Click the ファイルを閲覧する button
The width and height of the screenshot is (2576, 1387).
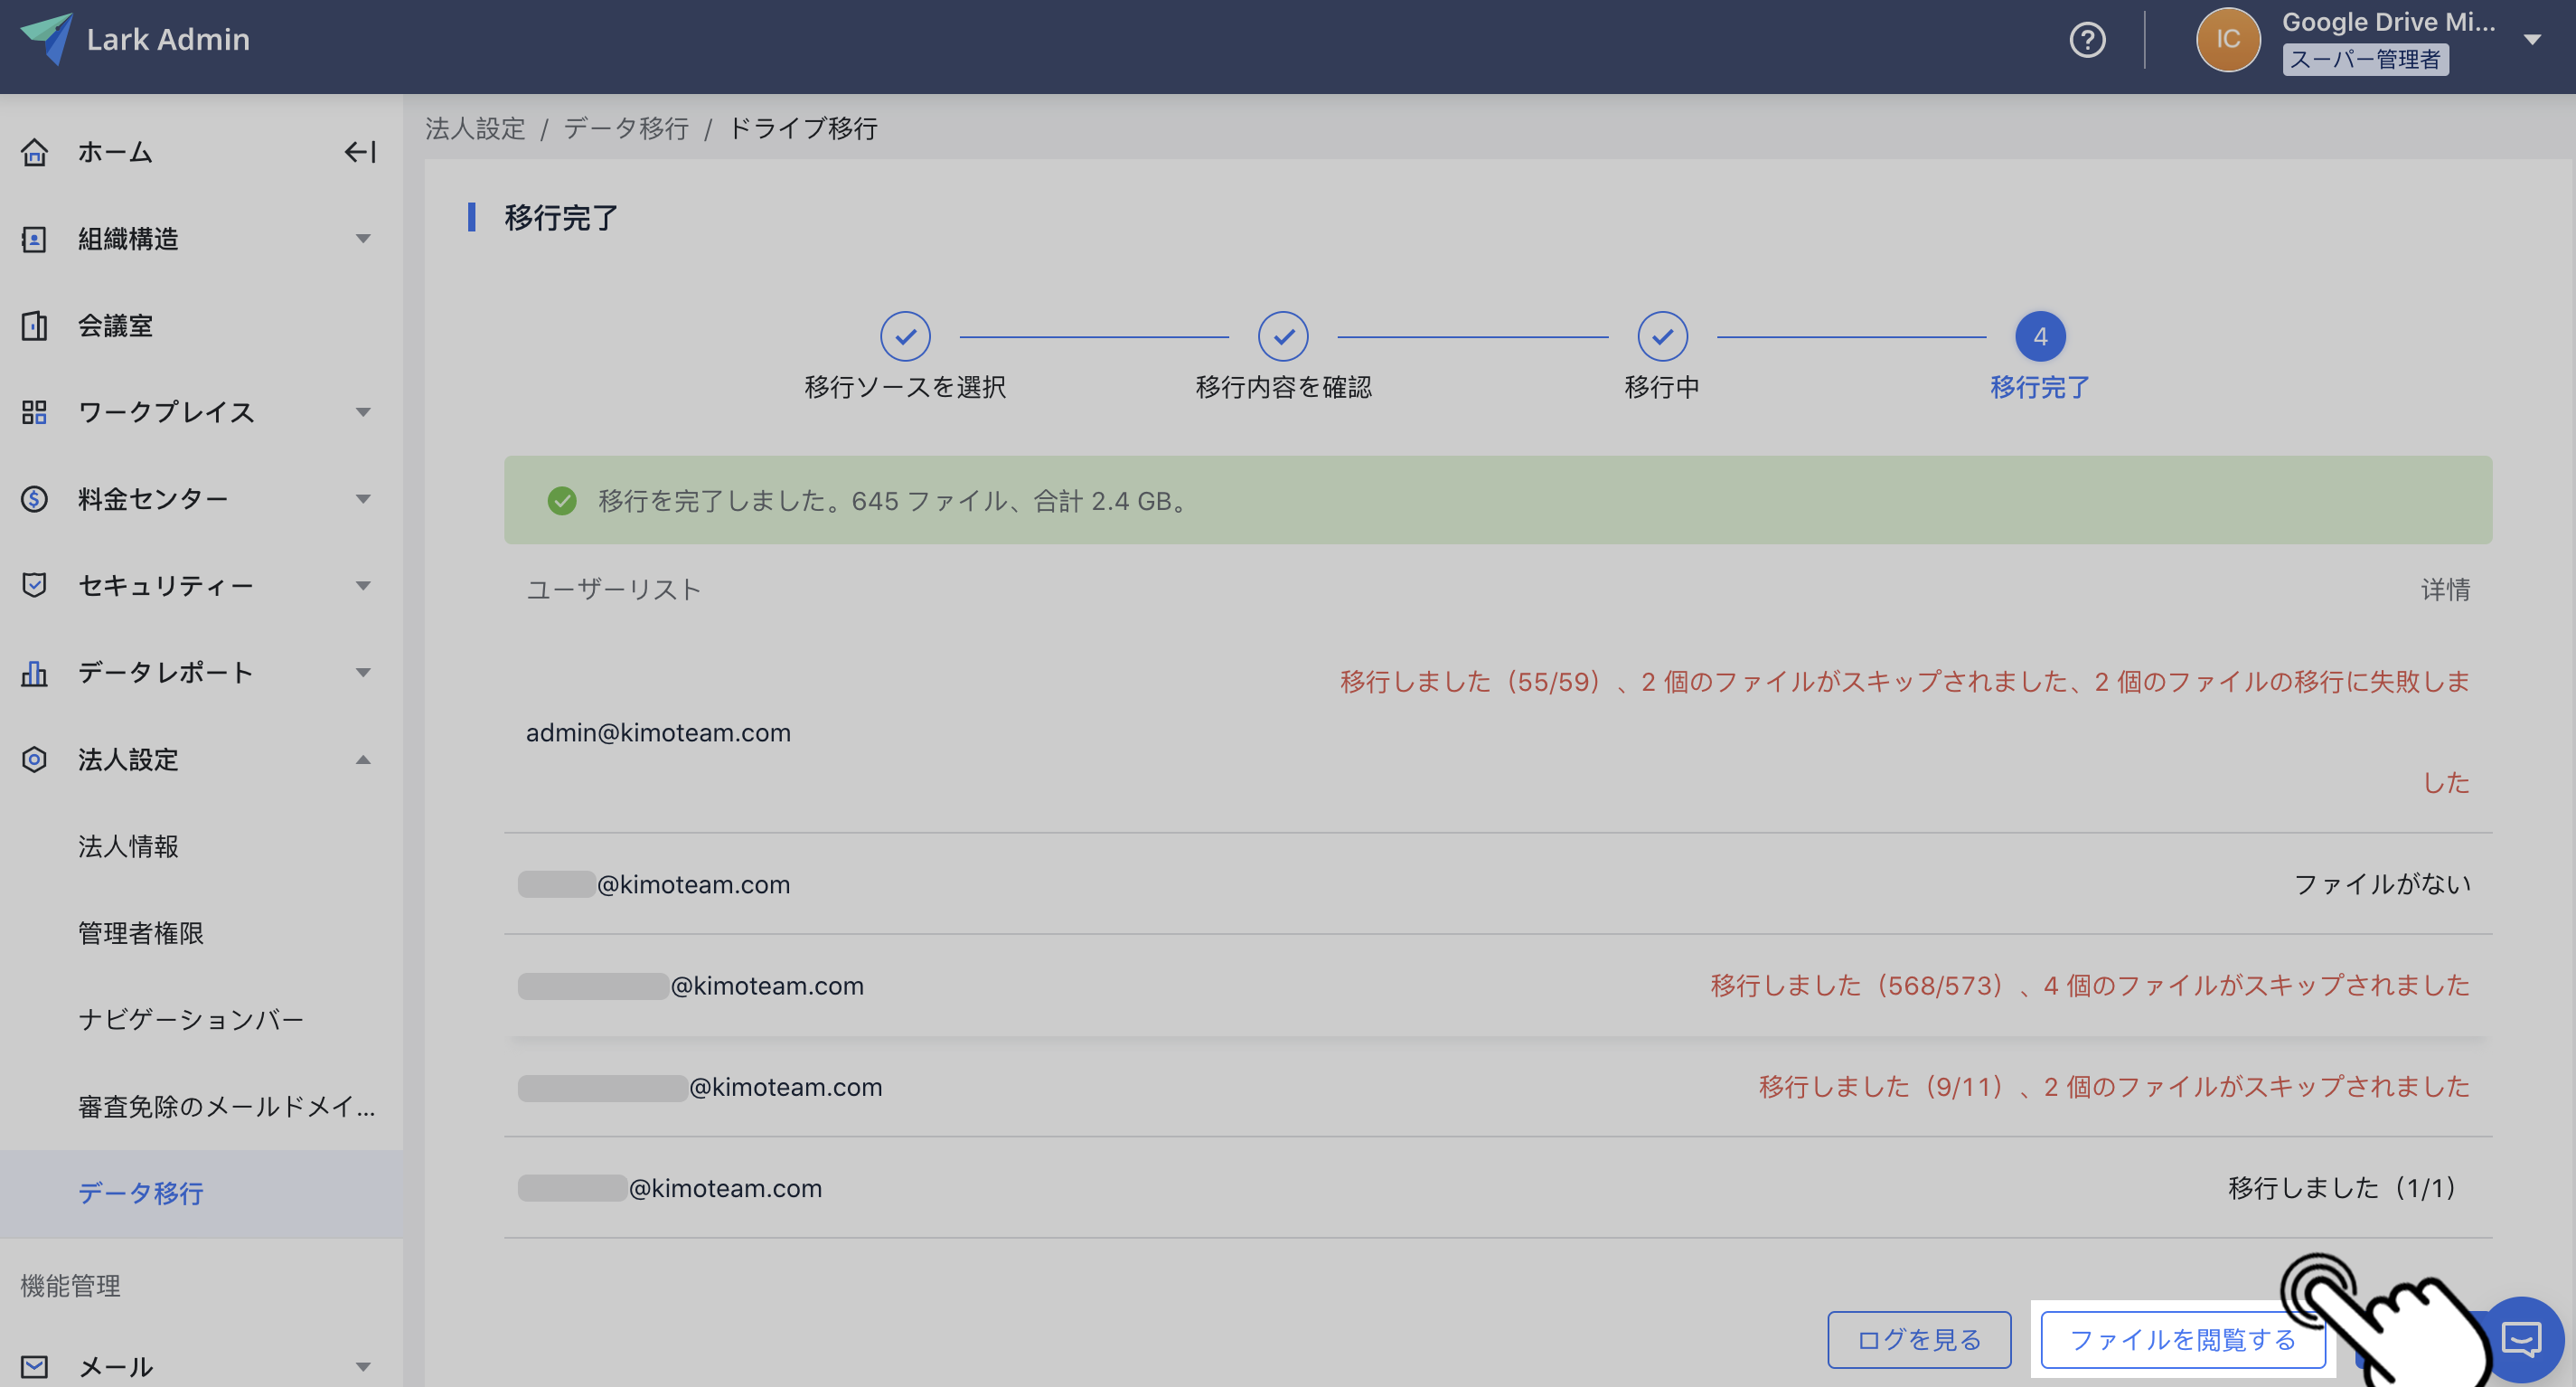(x=2182, y=1339)
